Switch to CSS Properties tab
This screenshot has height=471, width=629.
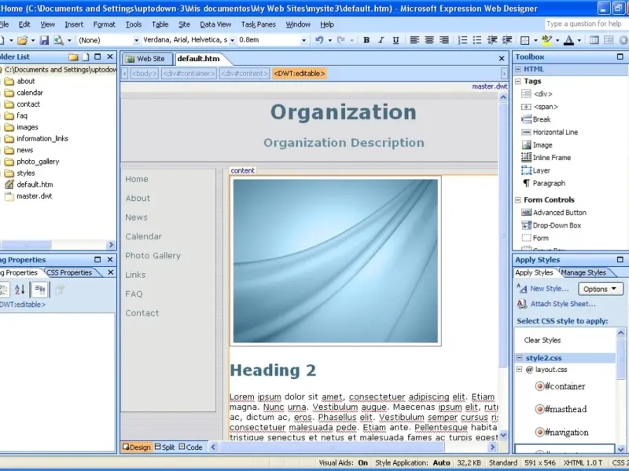click(x=69, y=272)
